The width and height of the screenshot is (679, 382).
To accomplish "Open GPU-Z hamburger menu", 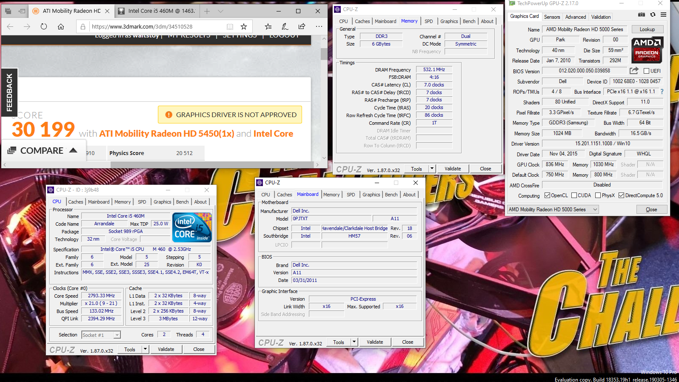I will click(663, 15).
